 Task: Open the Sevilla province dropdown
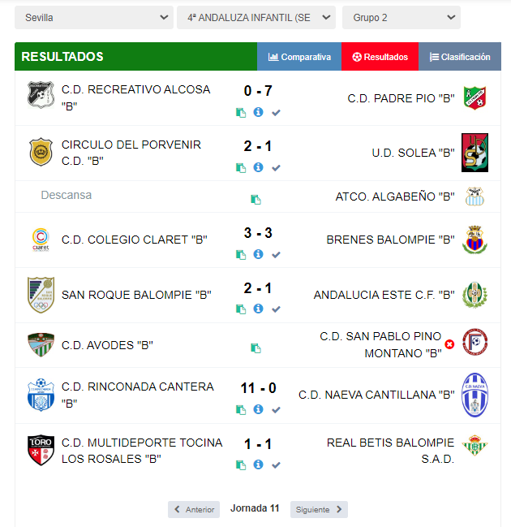pos(94,18)
